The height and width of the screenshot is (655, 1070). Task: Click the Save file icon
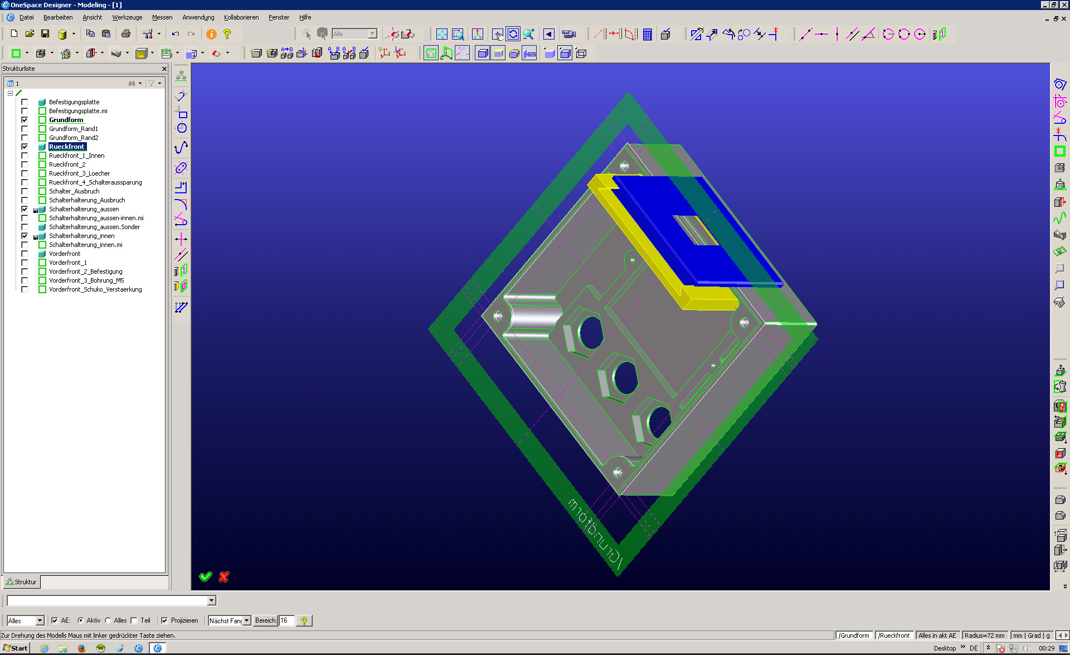pyautogui.click(x=45, y=34)
